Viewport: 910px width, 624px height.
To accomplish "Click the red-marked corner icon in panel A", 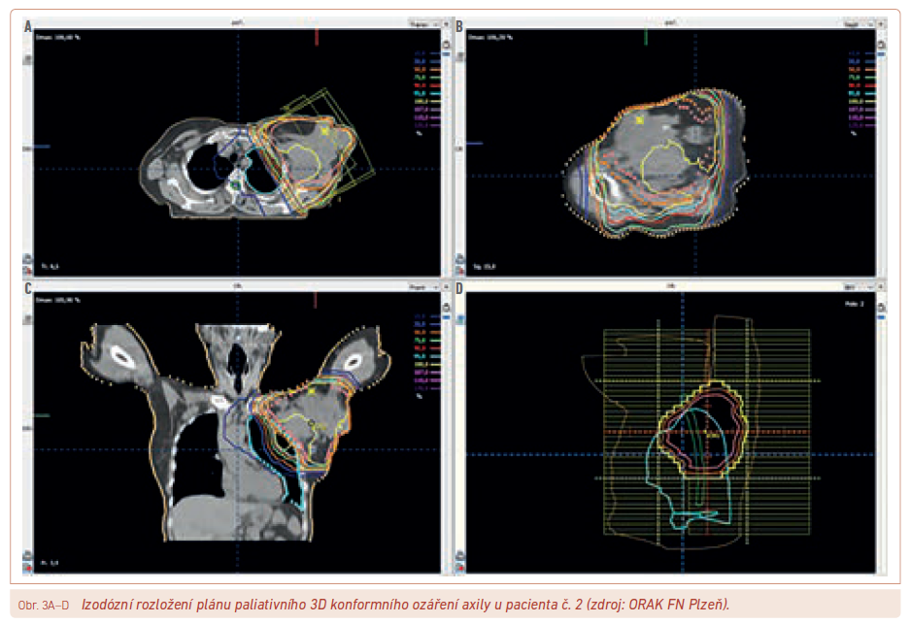I will tap(30, 271).
